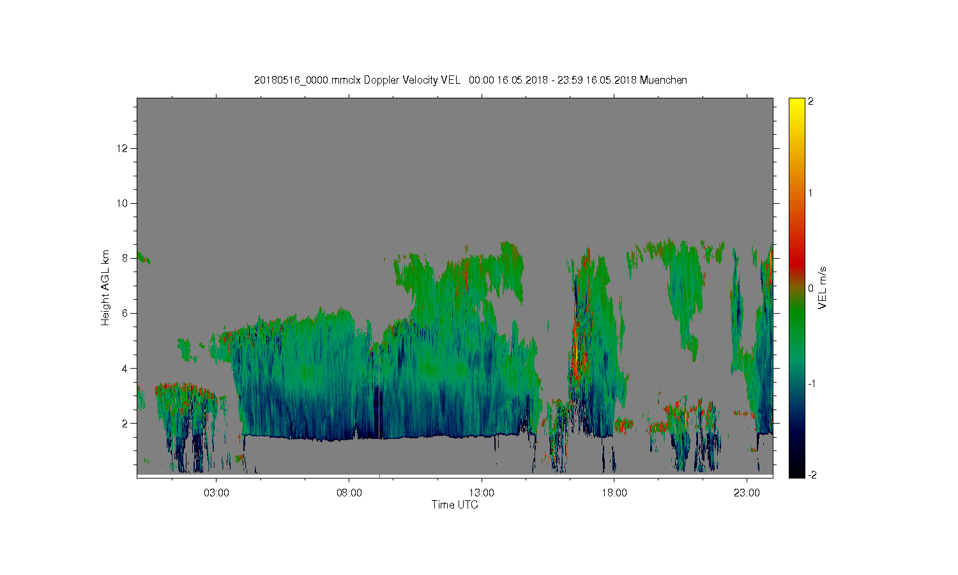The height and width of the screenshot is (575, 958).
Task: Select the '23:00' time tick label
Action: coord(747,493)
